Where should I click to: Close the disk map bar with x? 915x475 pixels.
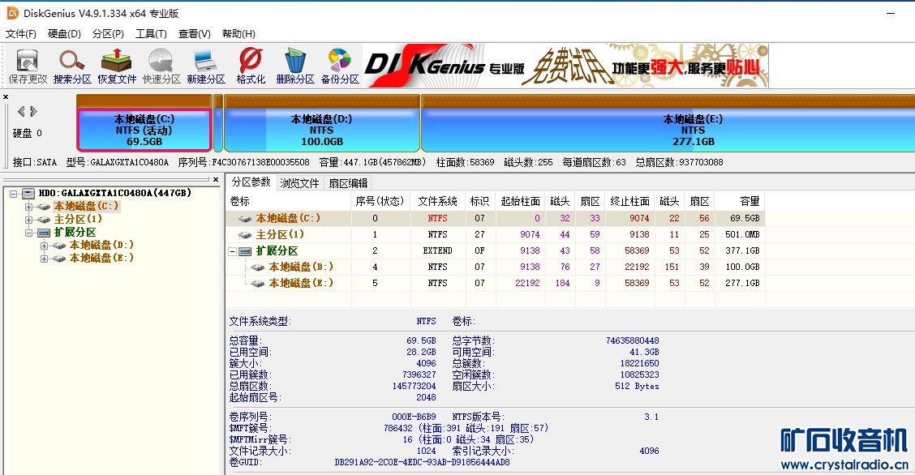tap(6, 96)
